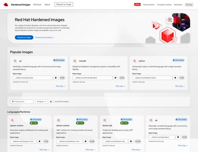Copy the mariadb base image path

tap(115, 78)
